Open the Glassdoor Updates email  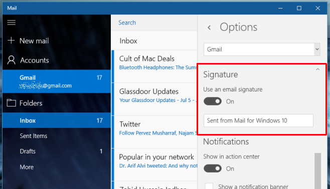[x=154, y=99]
